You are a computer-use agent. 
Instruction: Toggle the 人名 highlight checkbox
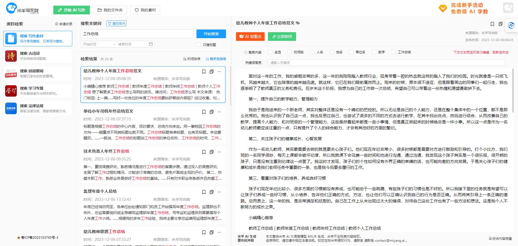pyautogui.click(x=312, y=52)
